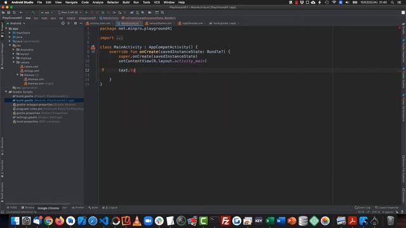Click the Open folder toolbar icon

coord(3,13)
